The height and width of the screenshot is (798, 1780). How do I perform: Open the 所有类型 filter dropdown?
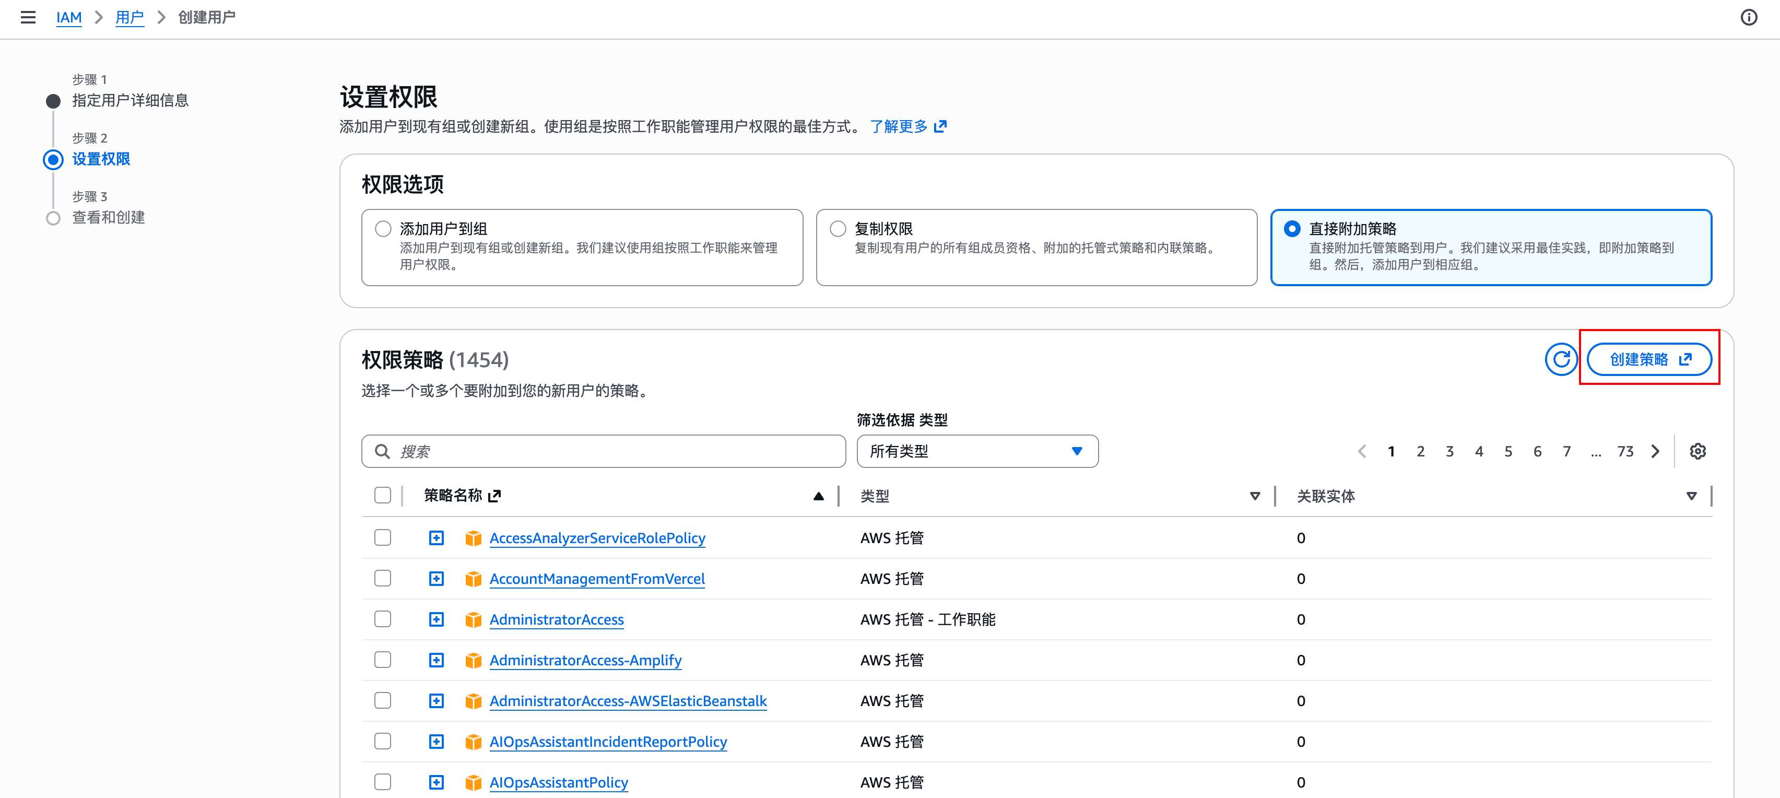(x=976, y=451)
